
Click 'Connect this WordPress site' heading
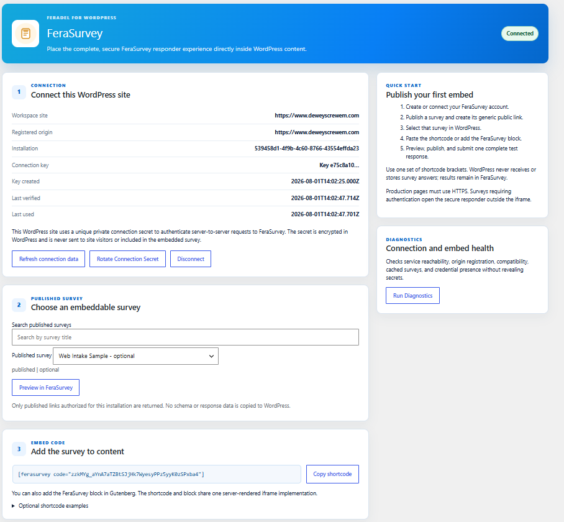coord(81,95)
